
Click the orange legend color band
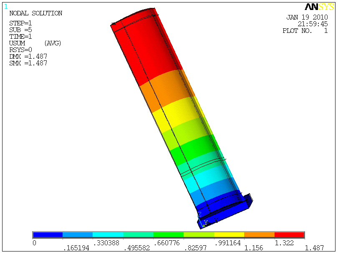(259, 235)
